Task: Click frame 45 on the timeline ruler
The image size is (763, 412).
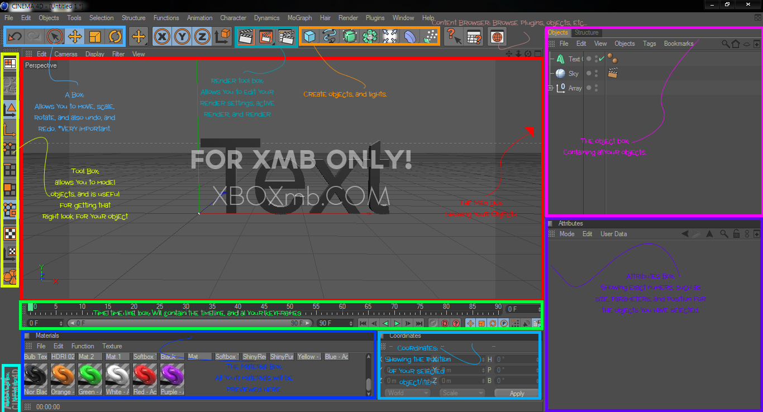Action: tap(264, 306)
